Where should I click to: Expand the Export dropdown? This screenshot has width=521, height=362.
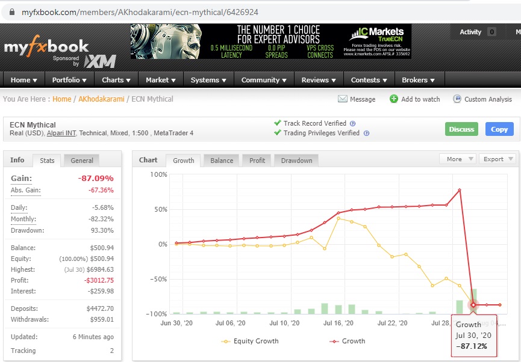point(498,159)
